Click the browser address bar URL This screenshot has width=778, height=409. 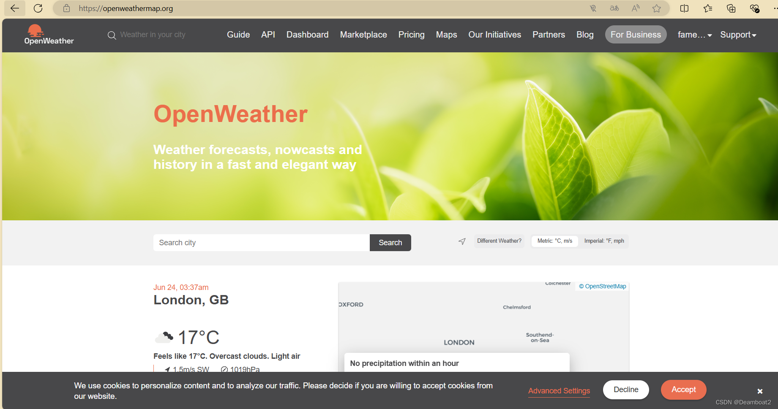pos(126,8)
